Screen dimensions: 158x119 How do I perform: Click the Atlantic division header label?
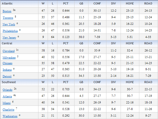7,3
